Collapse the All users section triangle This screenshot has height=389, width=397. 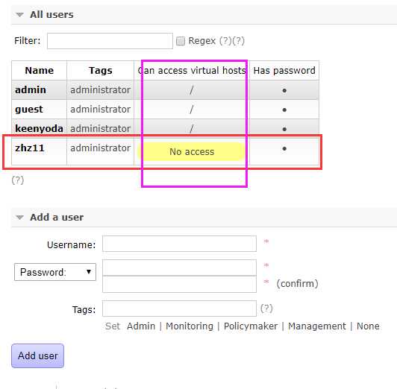(19, 15)
